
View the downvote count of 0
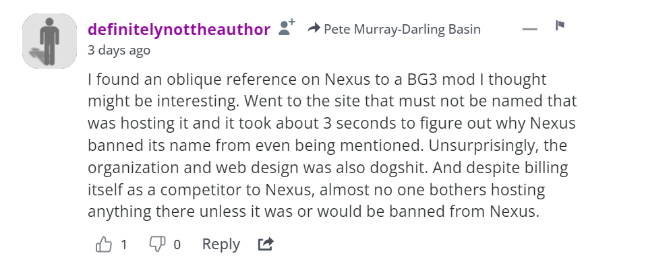click(177, 245)
